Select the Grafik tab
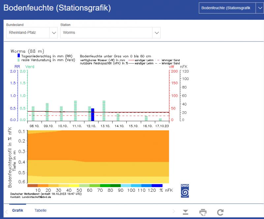The image size is (264, 219). click(17, 210)
